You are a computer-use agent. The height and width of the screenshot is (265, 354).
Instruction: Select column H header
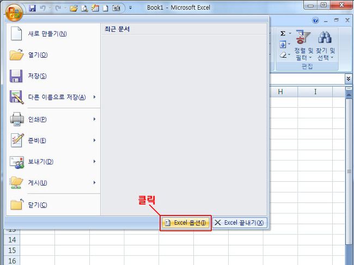(280, 92)
